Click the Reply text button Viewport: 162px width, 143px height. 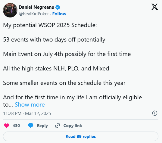point(42,126)
